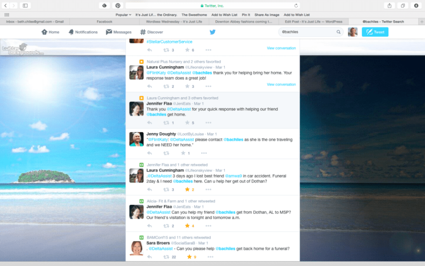Switch to Wordless Wednesday tab
425x266 pixels.
coord(174,21)
